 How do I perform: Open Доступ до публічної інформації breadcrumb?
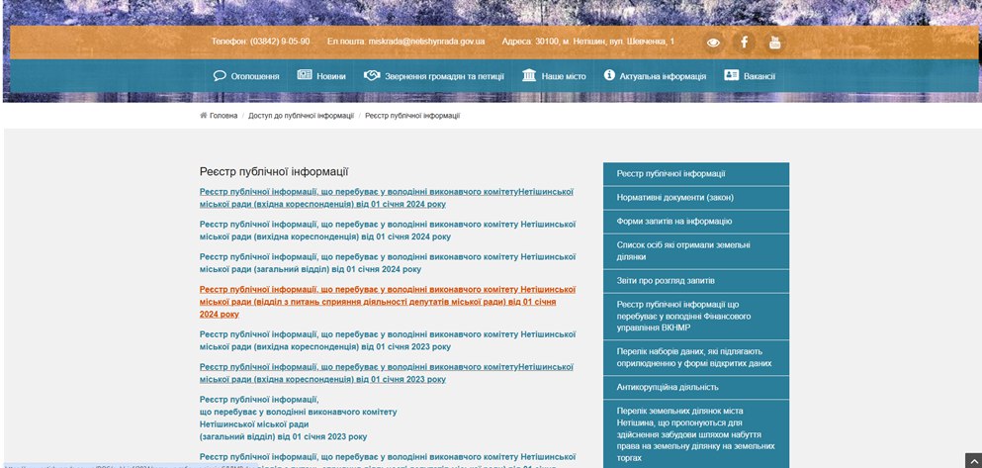click(301, 116)
